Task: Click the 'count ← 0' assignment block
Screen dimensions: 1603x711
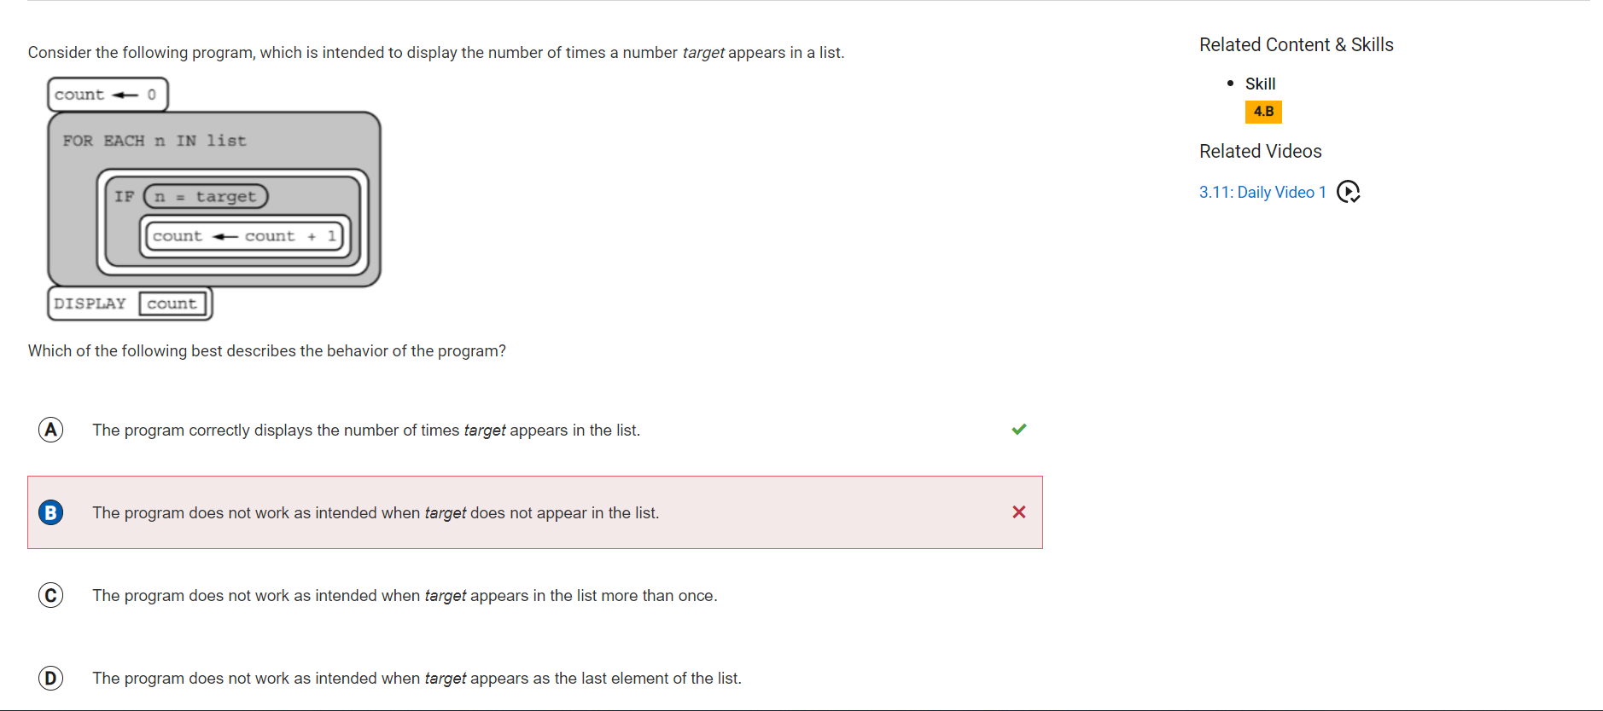Action: [x=108, y=95]
